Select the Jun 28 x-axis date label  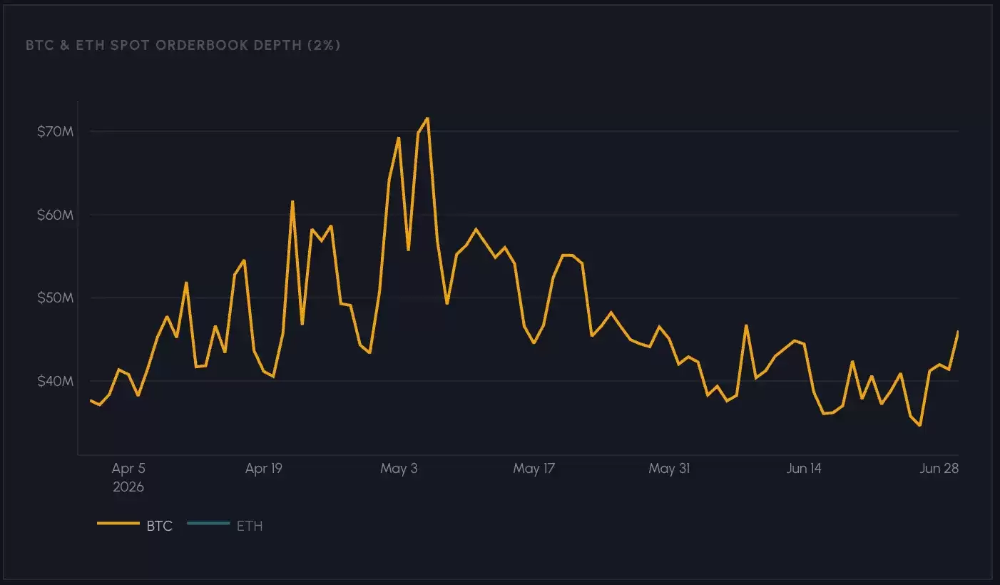tap(939, 469)
